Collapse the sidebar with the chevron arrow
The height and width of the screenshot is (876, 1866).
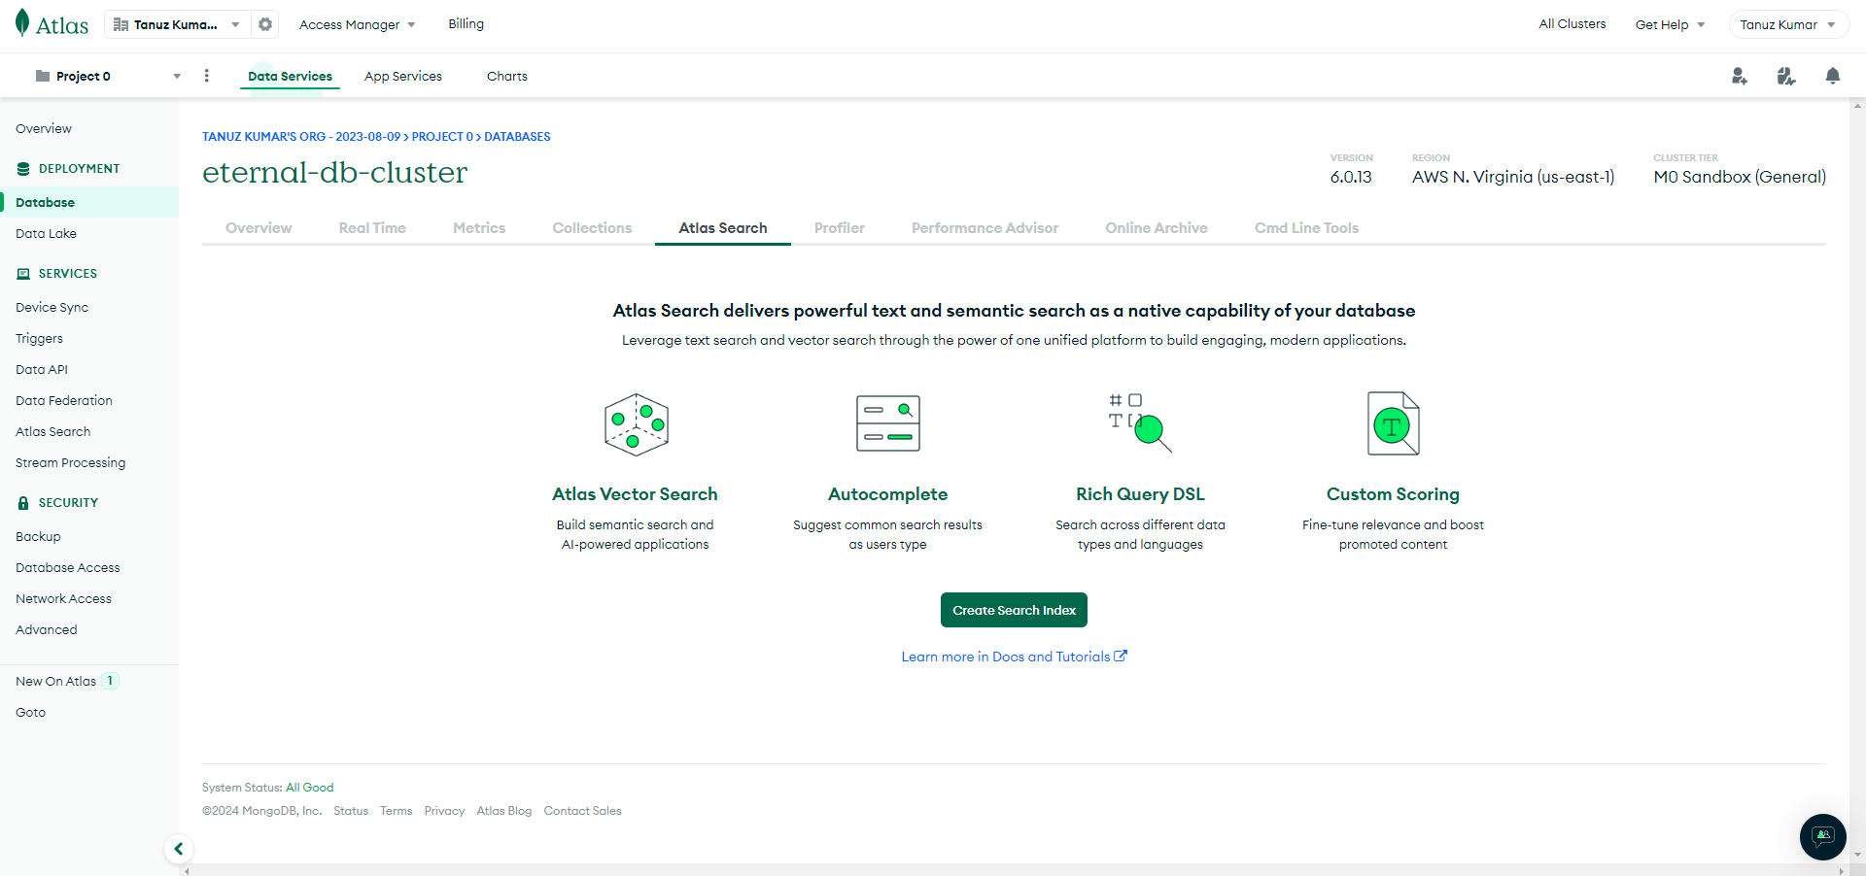pyautogui.click(x=179, y=849)
